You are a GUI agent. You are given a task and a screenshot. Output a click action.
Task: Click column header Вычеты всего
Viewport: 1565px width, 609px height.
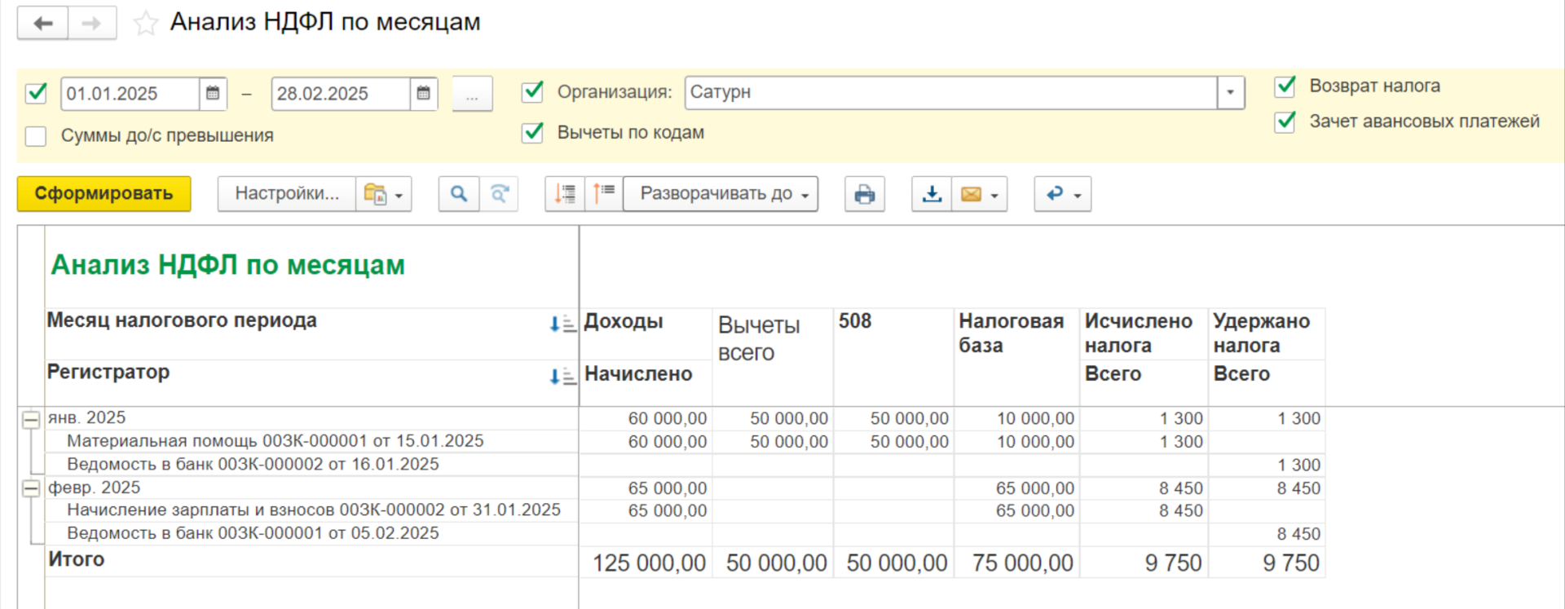click(759, 338)
